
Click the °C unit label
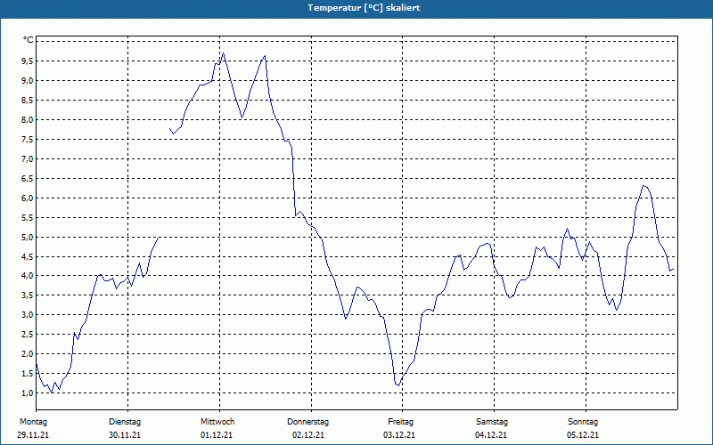29,40
